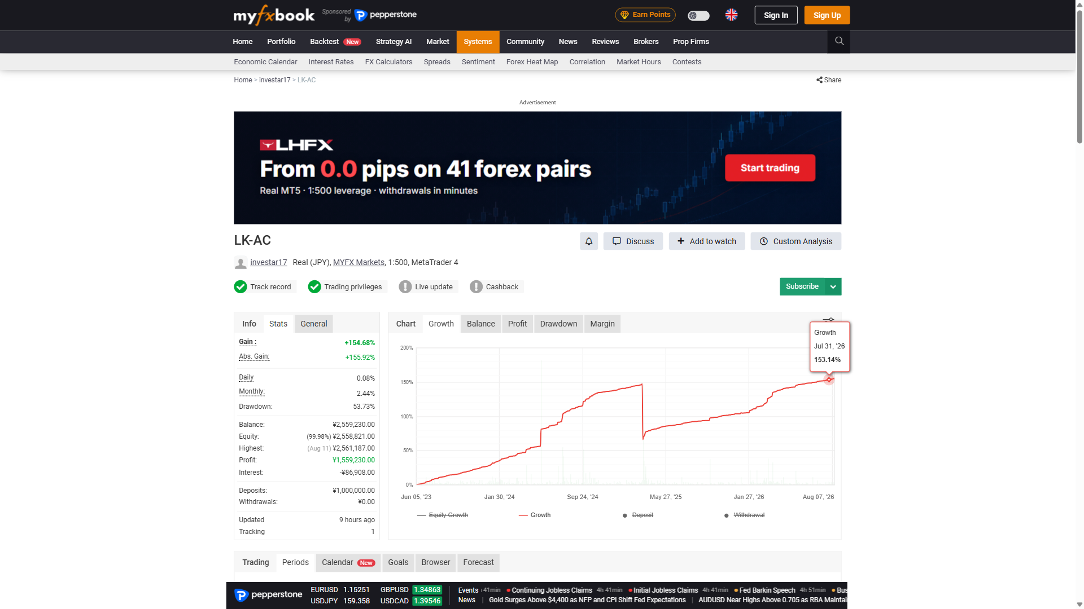
Task: Click the Cashback warning badge
Action: 496,287
